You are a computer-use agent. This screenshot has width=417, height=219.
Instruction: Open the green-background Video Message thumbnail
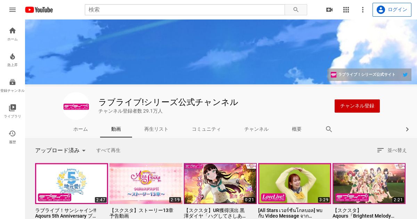pyautogui.click(x=295, y=184)
